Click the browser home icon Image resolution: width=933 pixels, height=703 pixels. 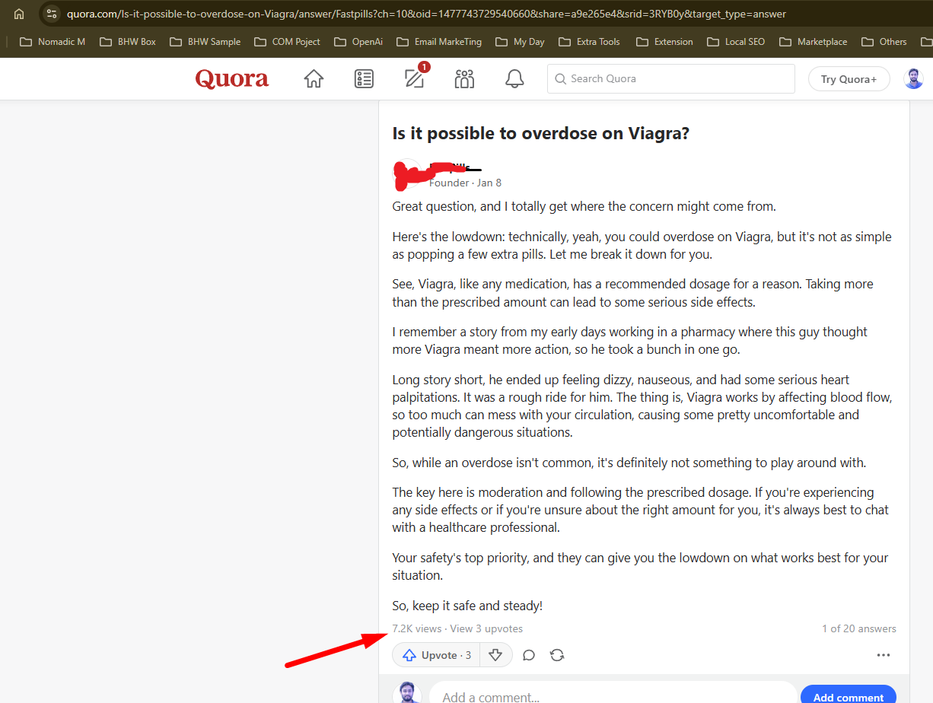pyautogui.click(x=19, y=14)
